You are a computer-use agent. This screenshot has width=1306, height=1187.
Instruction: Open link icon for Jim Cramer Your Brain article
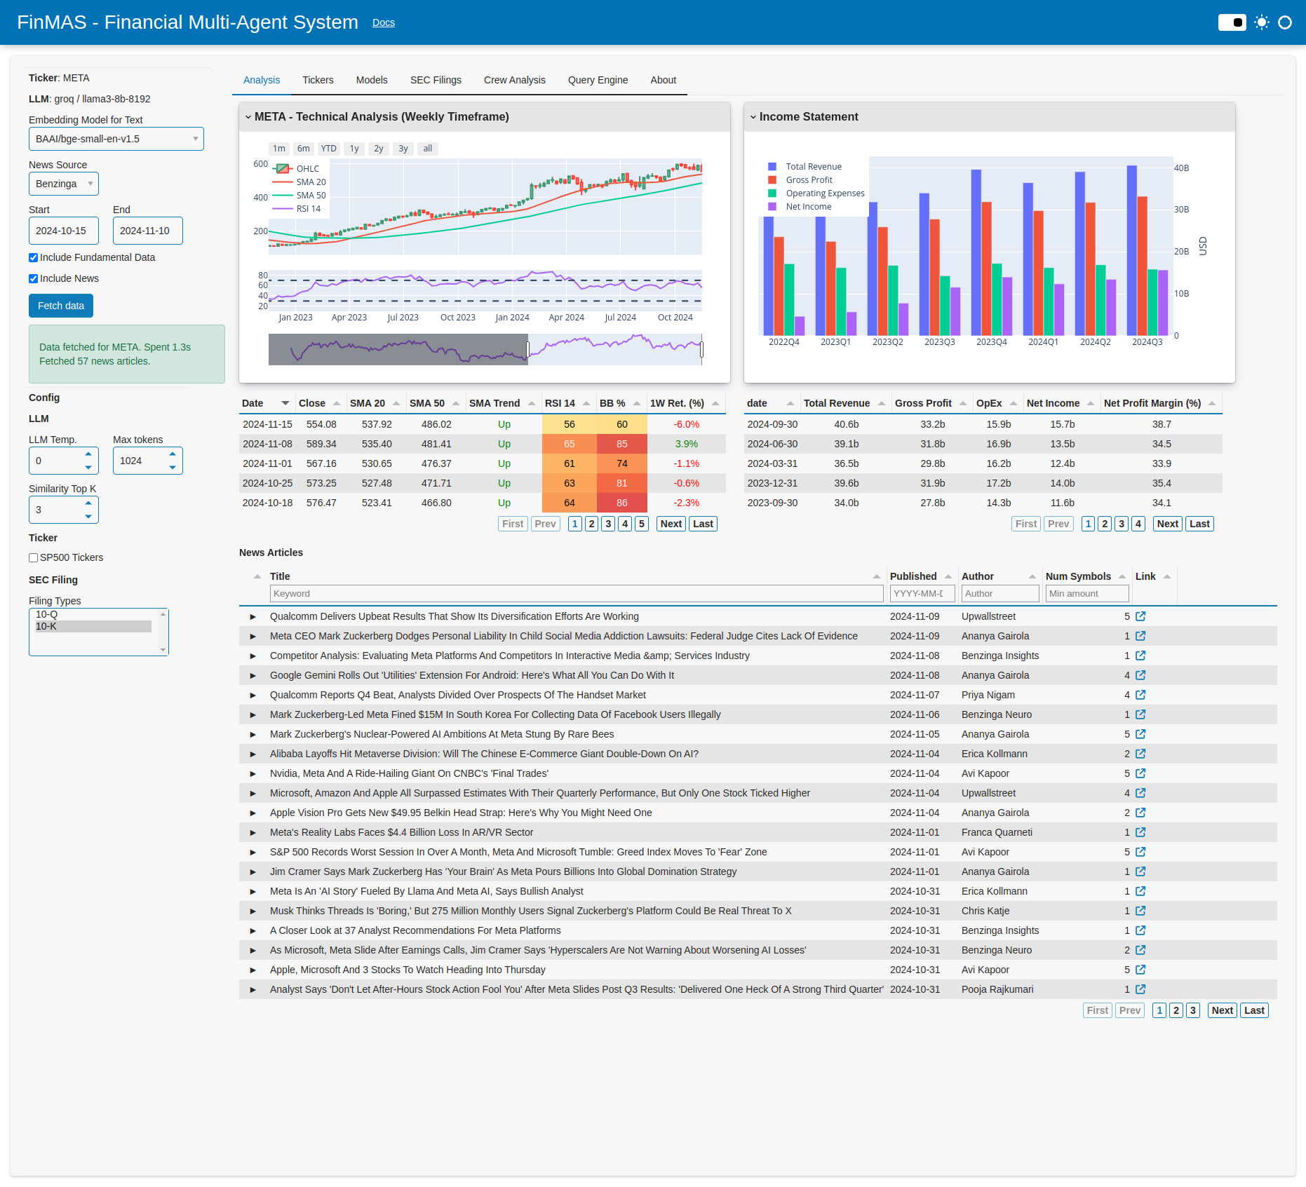pyautogui.click(x=1140, y=871)
